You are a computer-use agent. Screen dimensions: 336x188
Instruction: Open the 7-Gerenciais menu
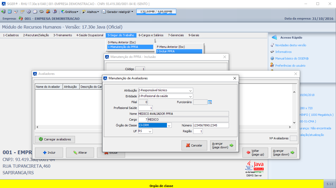coord(176,35)
